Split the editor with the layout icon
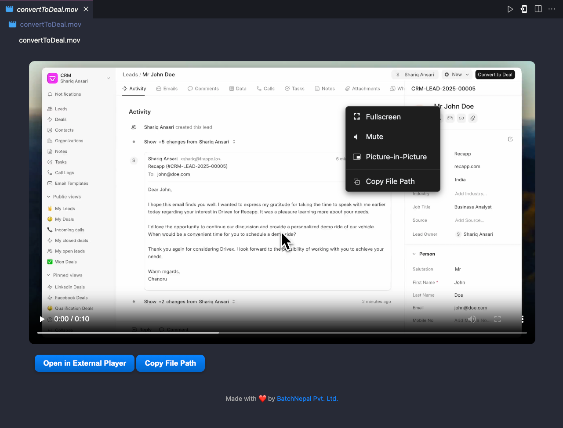Viewport: 563px width, 428px height. (x=538, y=9)
